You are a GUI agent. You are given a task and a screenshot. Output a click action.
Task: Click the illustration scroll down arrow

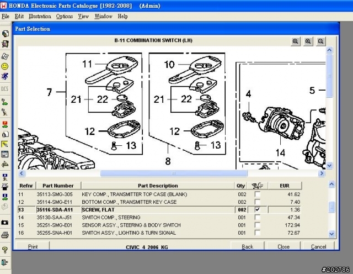[329, 166]
